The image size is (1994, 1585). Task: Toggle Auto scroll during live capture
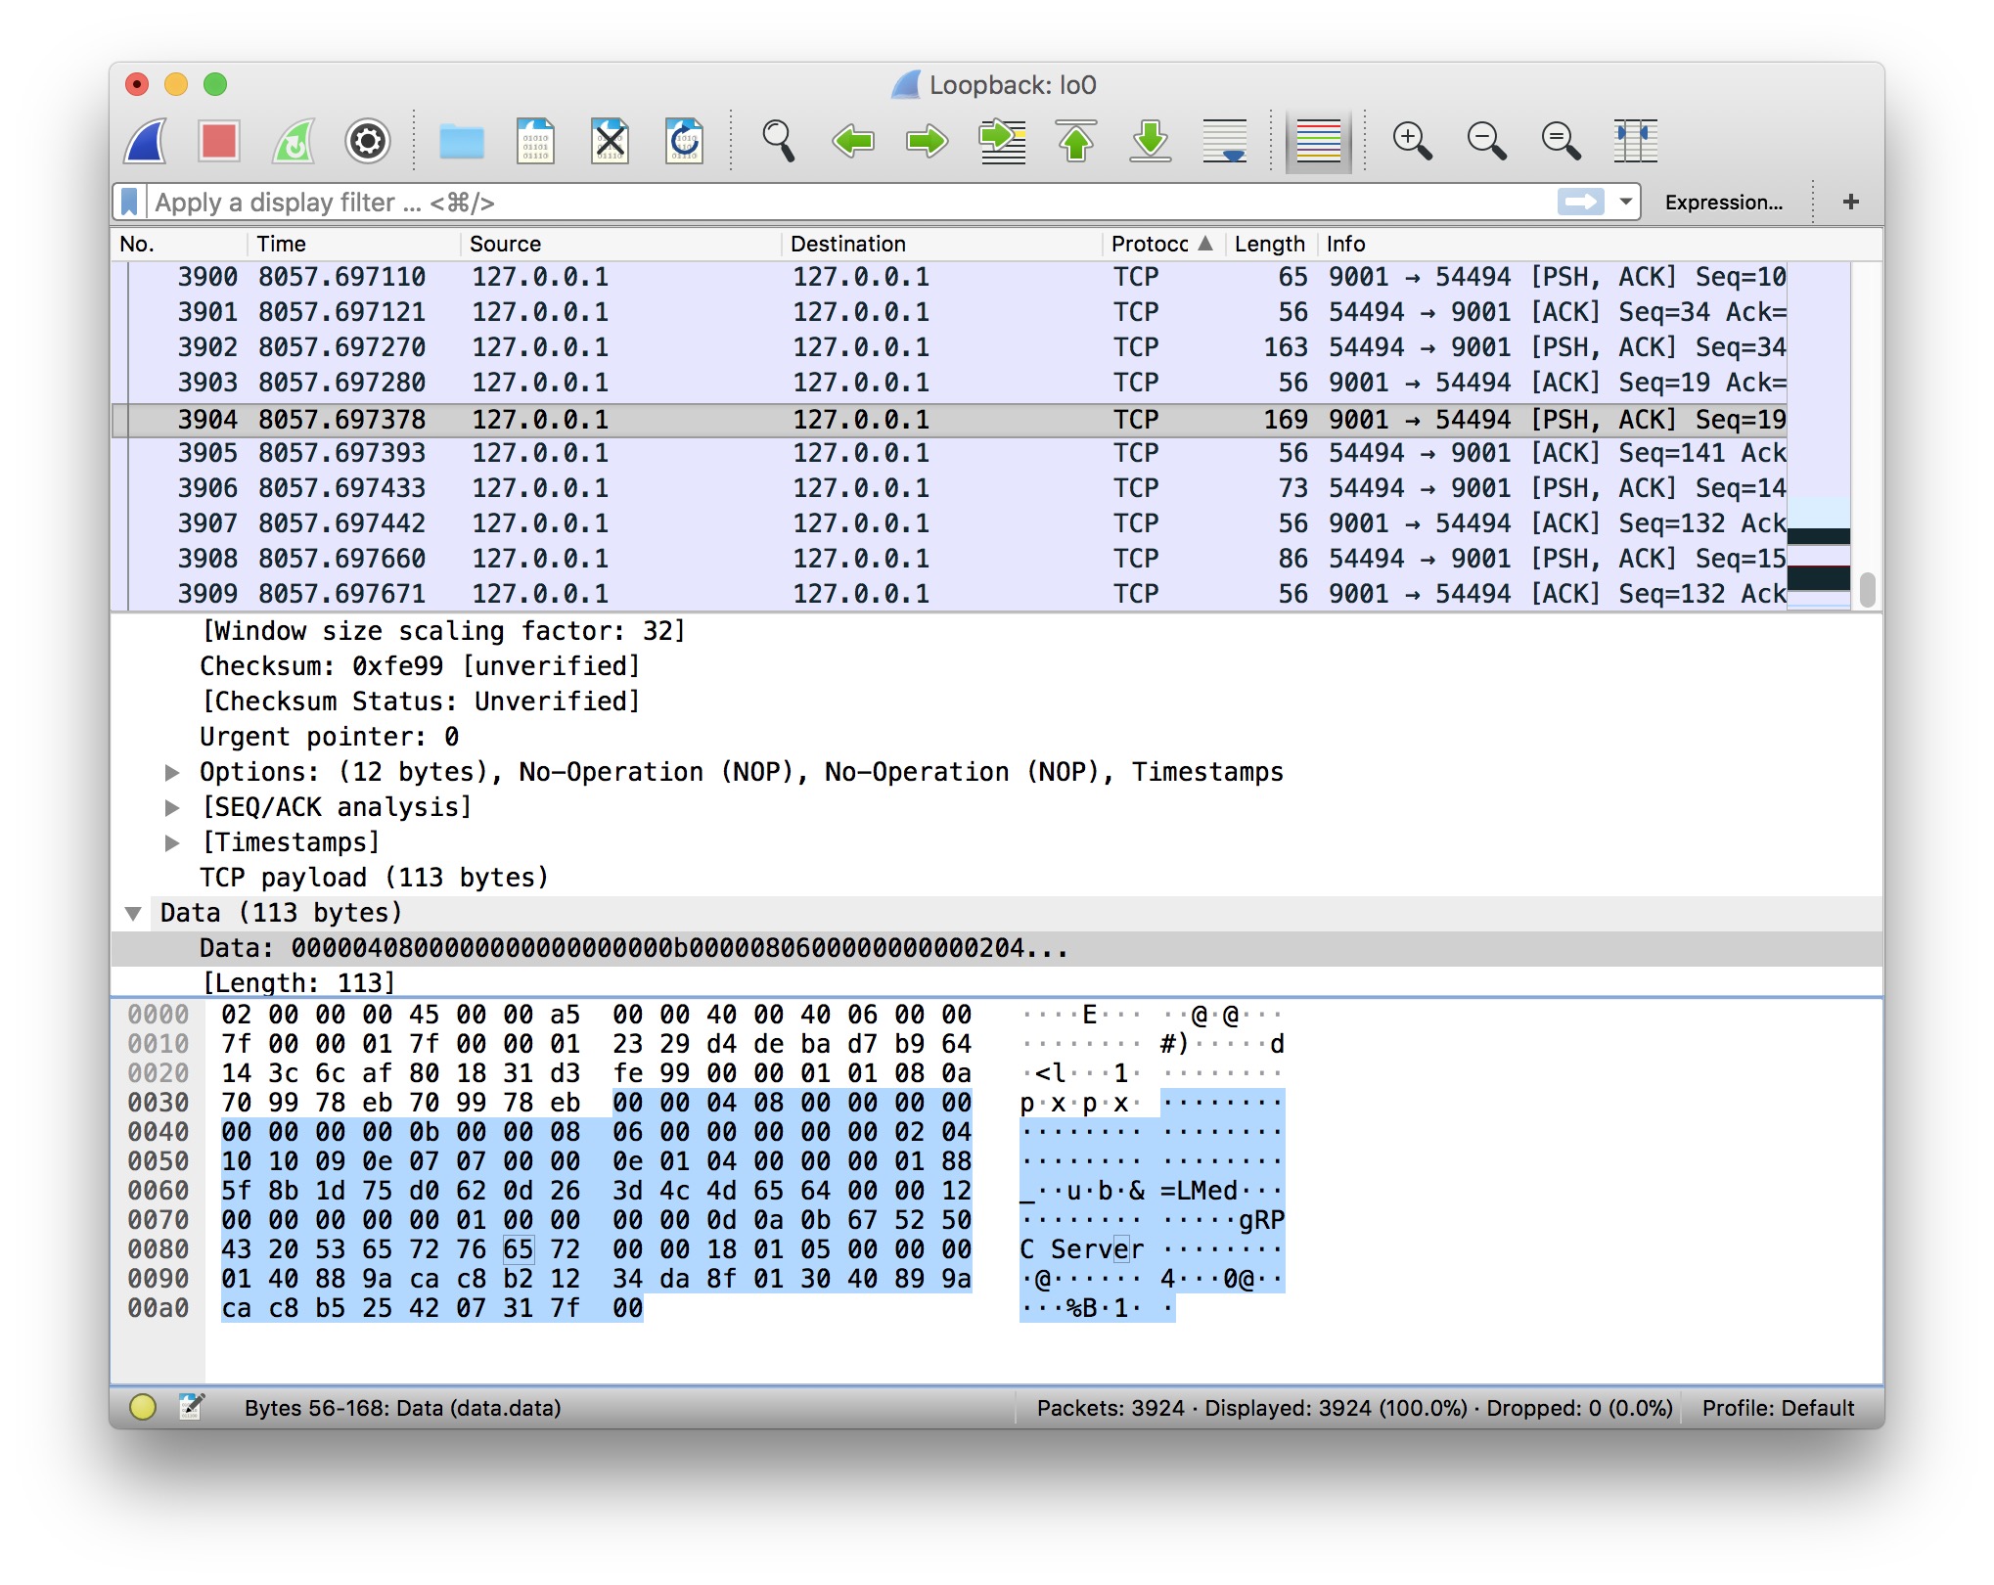pyautogui.click(x=1224, y=142)
